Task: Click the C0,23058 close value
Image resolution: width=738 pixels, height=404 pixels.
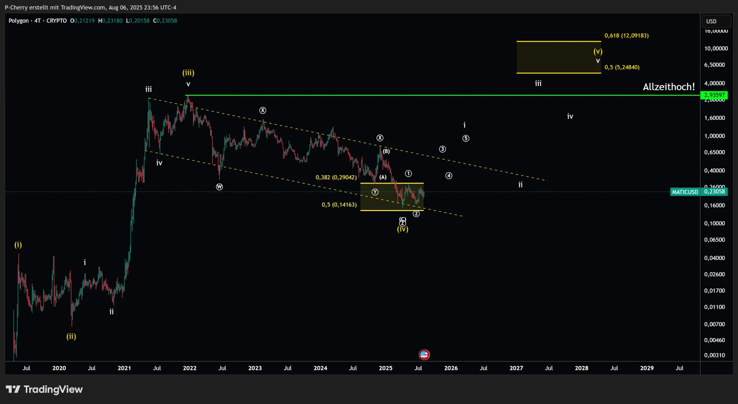Action: 165,21
